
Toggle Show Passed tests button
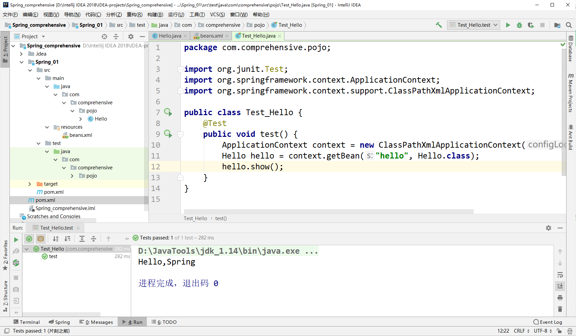(x=29, y=239)
